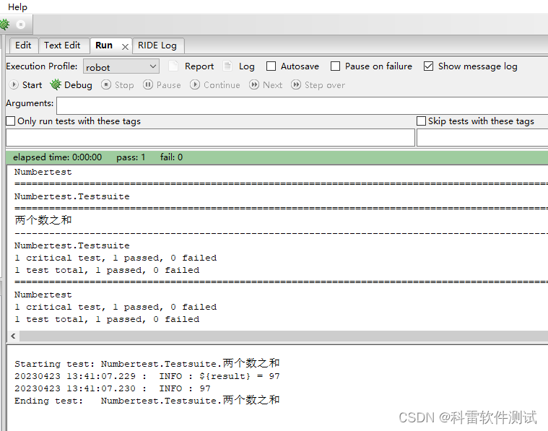This screenshot has height=431, width=548.
Task: Click the Continue play icon
Action: pyautogui.click(x=195, y=84)
